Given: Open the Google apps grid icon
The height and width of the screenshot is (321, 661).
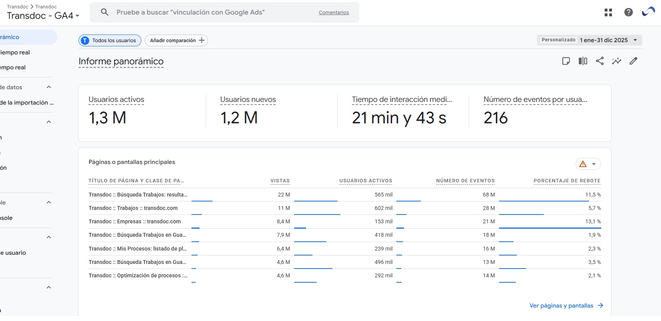Looking at the screenshot, I should [x=608, y=12].
